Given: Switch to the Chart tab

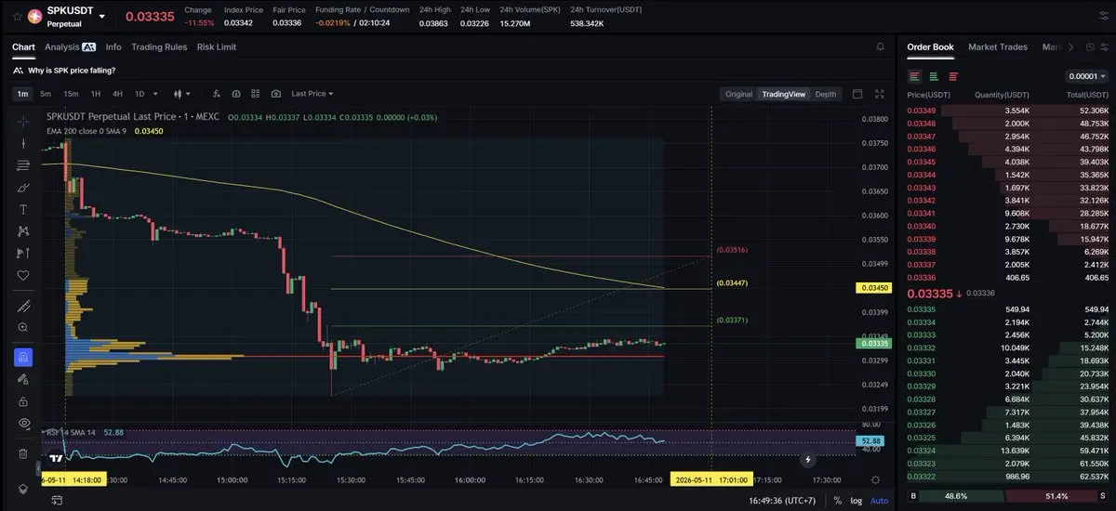Looking at the screenshot, I should (23, 46).
